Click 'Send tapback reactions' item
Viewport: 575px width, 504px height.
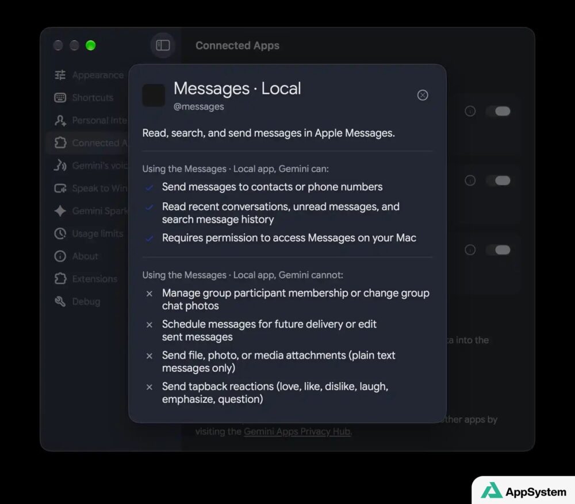click(x=275, y=393)
